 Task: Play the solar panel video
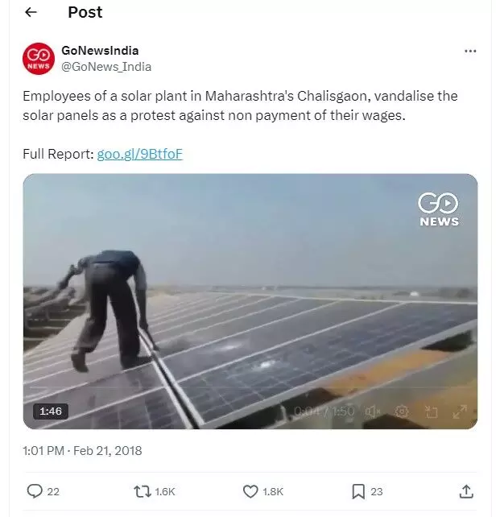pyautogui.click(x=250, y=301)
